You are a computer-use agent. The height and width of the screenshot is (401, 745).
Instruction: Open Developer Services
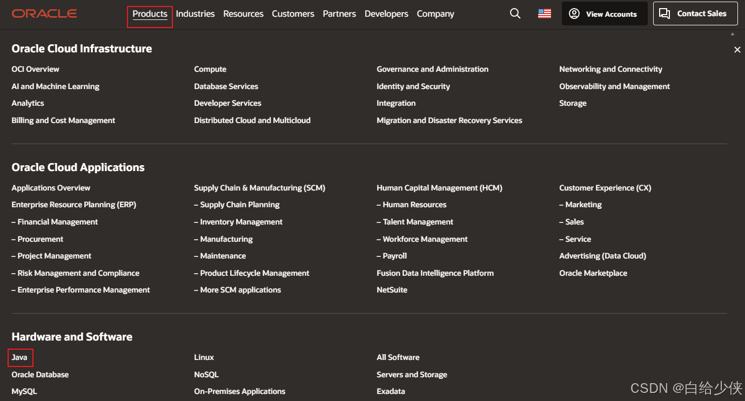(227, 103)
